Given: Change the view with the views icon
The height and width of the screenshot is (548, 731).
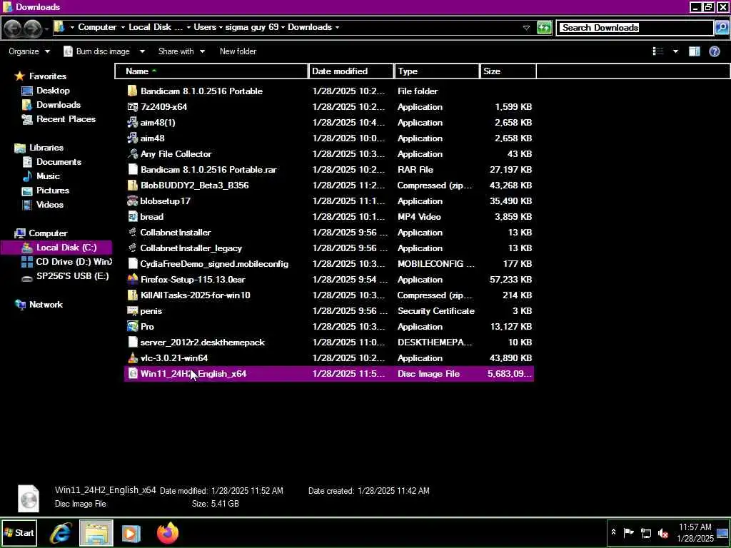Looking at the screenshot, I should [657, 51].
